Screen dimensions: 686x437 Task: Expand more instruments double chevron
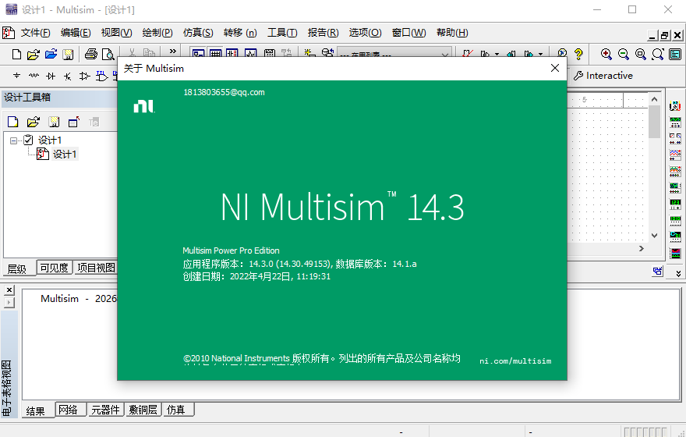678,274
